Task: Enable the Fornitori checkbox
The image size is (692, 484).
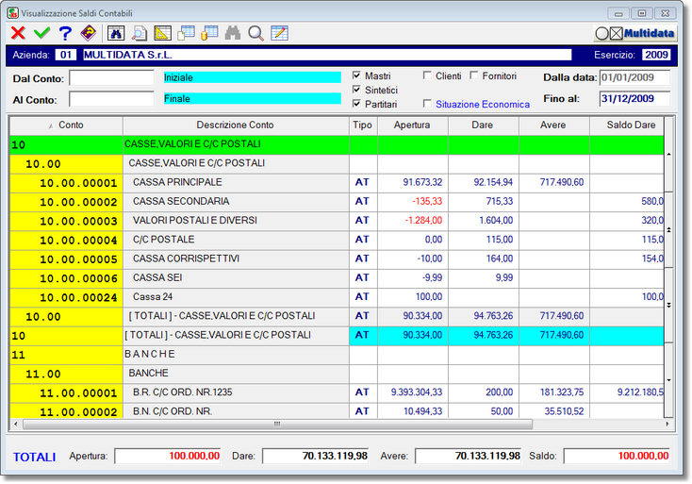Action: pos(474,75)
